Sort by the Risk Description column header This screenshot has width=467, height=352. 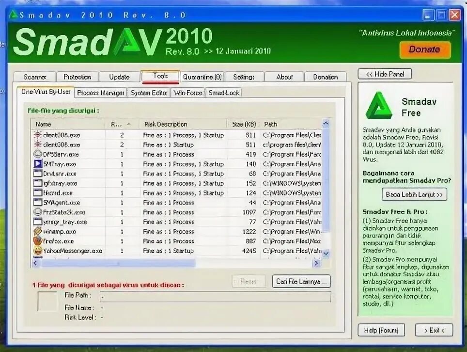click(183, 124)
